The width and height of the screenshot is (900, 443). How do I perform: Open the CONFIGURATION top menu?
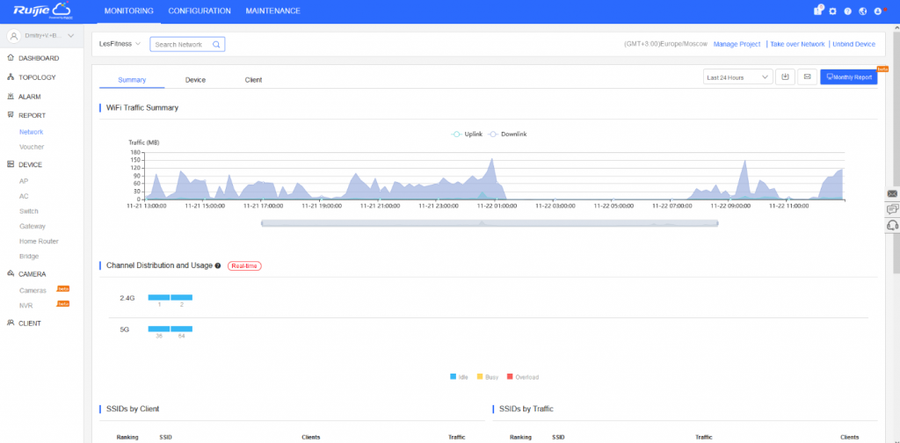pos(200,11)
